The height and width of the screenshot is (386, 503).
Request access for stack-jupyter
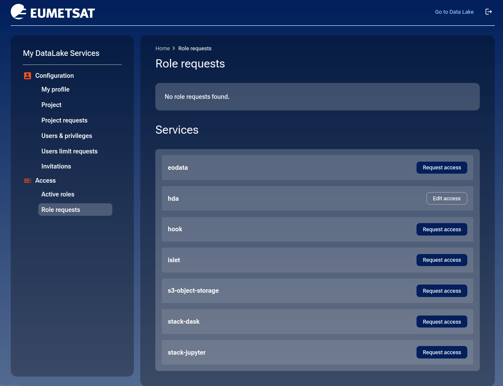(x=441, y=352)
